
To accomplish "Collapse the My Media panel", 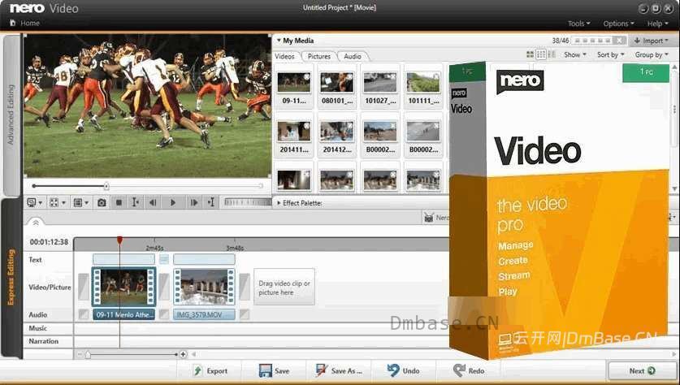I will coord(296,41).
